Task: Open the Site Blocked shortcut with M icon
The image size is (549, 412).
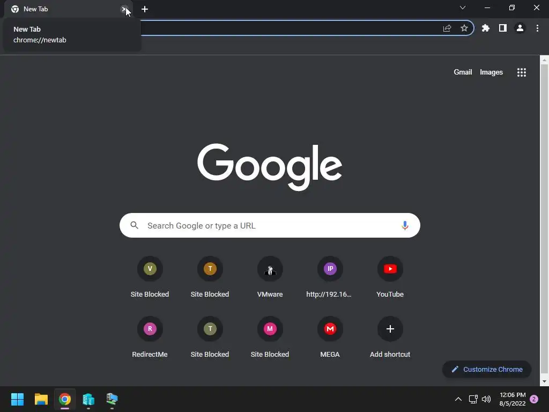Action: pyautogui.click(x=270, y=338)
